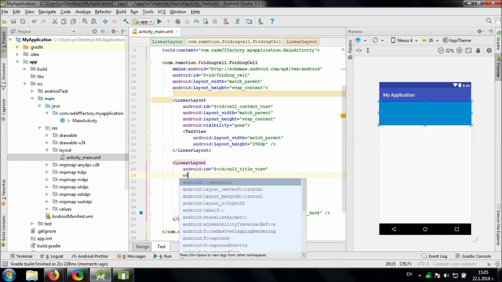Show preview warnings and errors icon
Image resolution: width=502 pixels, height=282 pixels.
(489, 51)
